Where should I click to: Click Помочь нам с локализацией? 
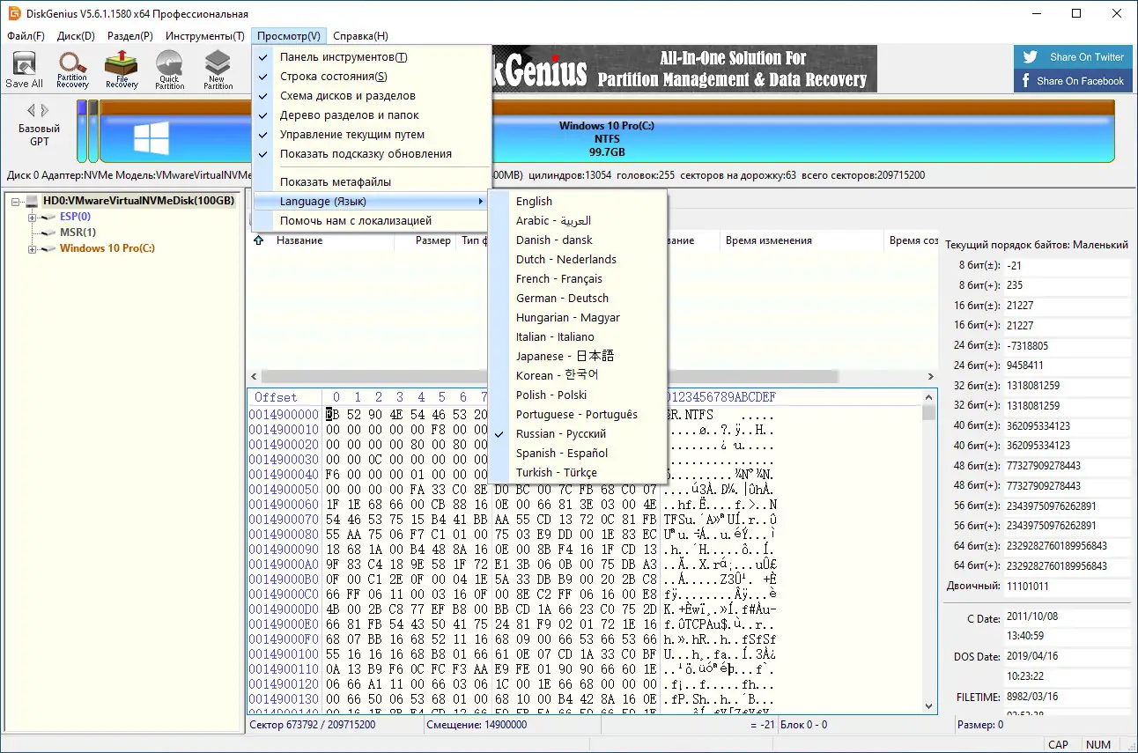[371, 221]
